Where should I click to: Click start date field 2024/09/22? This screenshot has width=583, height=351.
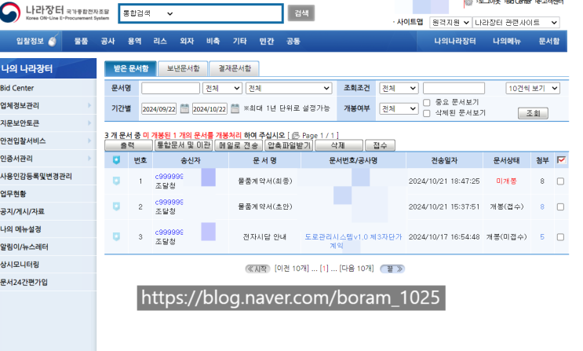[x=159, y=109]
